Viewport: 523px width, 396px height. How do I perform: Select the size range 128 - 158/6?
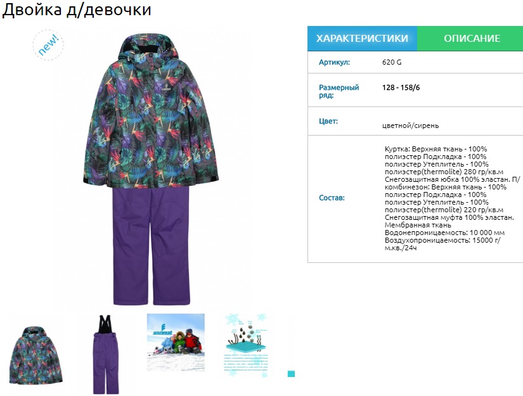(401, 87)
